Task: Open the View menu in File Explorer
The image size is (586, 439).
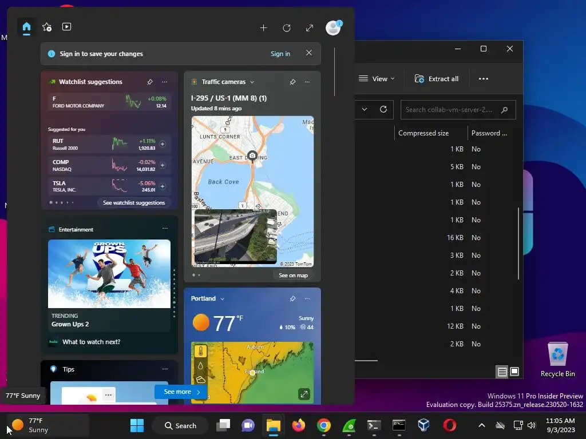Action: pos(377,79)
